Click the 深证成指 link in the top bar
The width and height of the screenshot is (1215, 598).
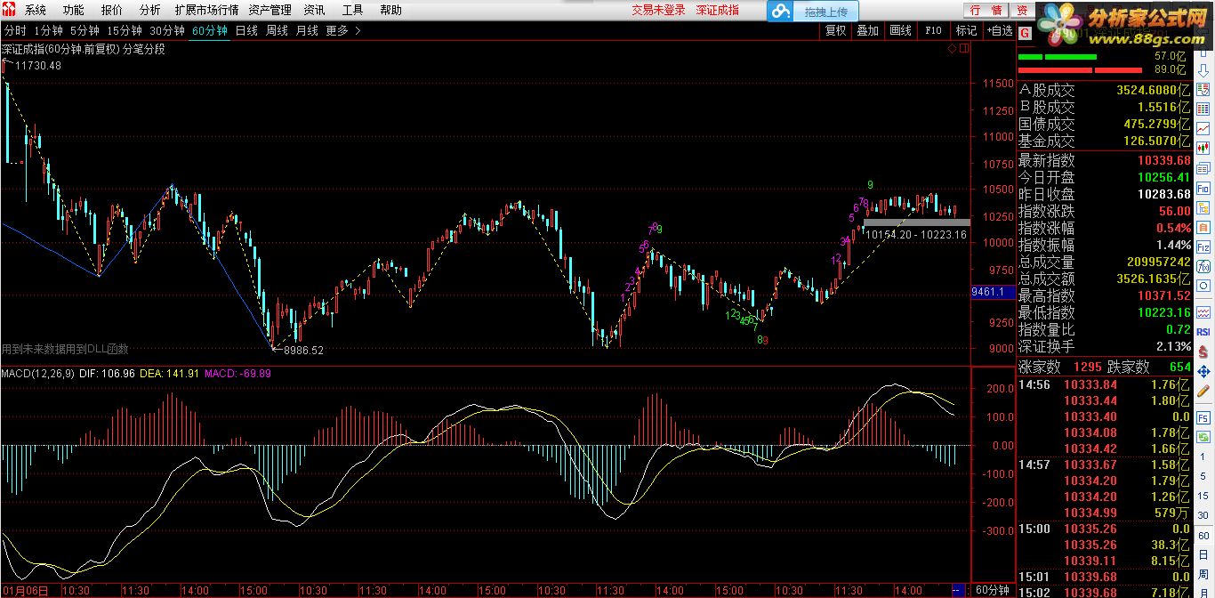[x=717, y=11]
